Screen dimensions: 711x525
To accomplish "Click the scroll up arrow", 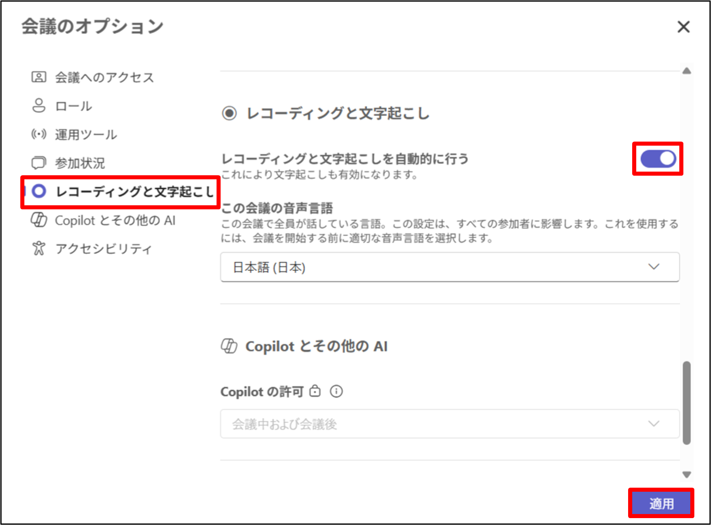I will click(687, 71).
